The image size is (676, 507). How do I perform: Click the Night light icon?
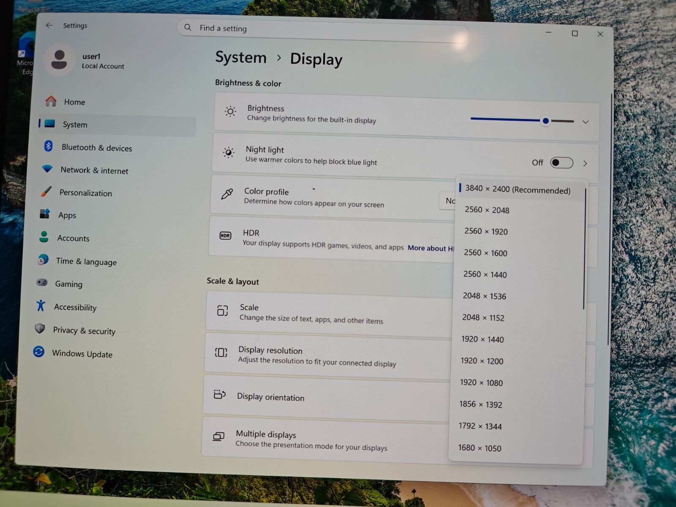229,153
